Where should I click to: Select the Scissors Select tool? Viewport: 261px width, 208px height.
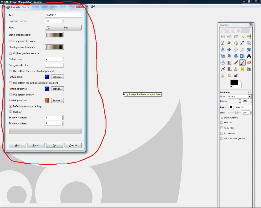(223, 43)
